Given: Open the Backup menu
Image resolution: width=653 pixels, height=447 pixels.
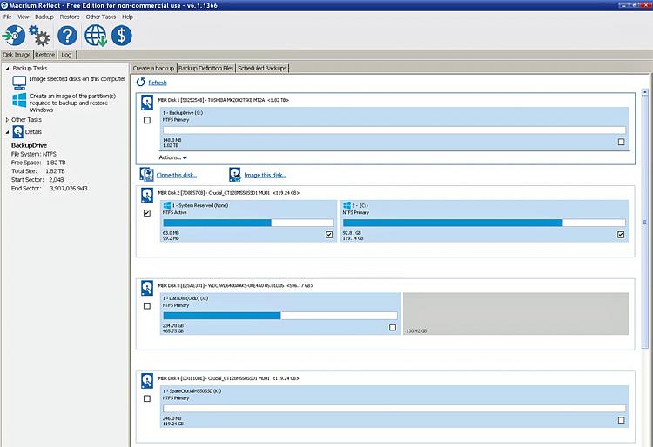Looking at the screenshot, I should (x=44, y=17).
